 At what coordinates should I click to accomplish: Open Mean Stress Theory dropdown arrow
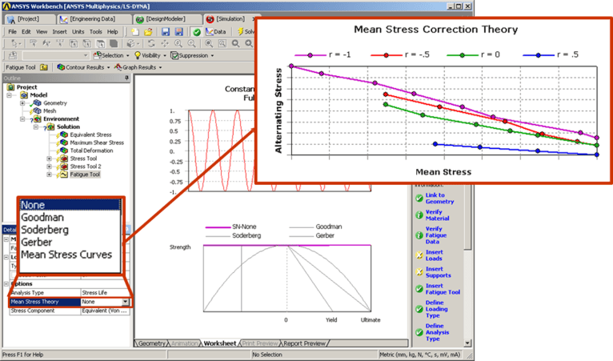[125, 302]
